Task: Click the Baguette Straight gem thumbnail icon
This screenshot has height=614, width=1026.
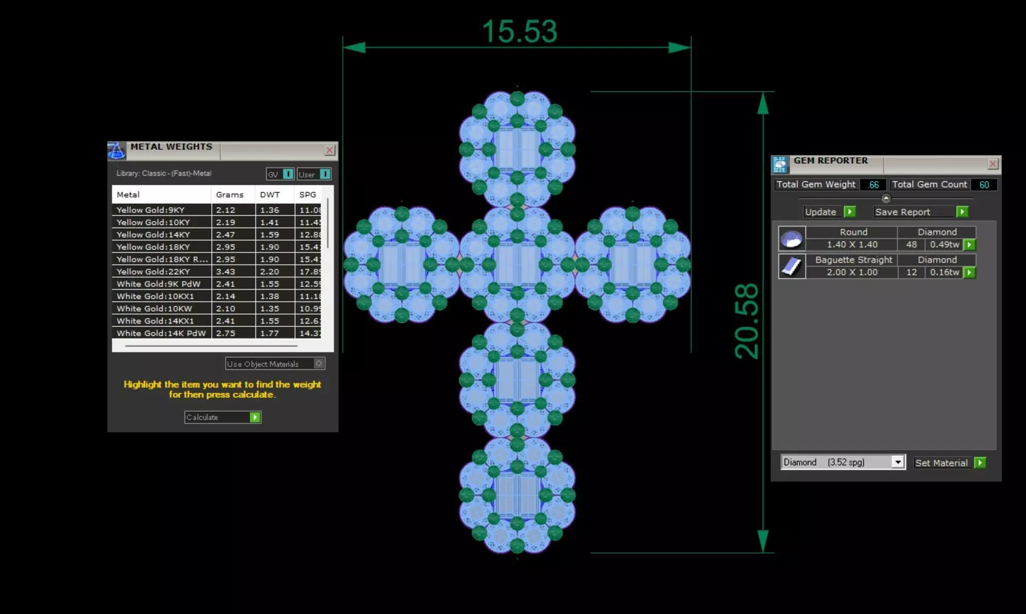Action: point(791,266)
